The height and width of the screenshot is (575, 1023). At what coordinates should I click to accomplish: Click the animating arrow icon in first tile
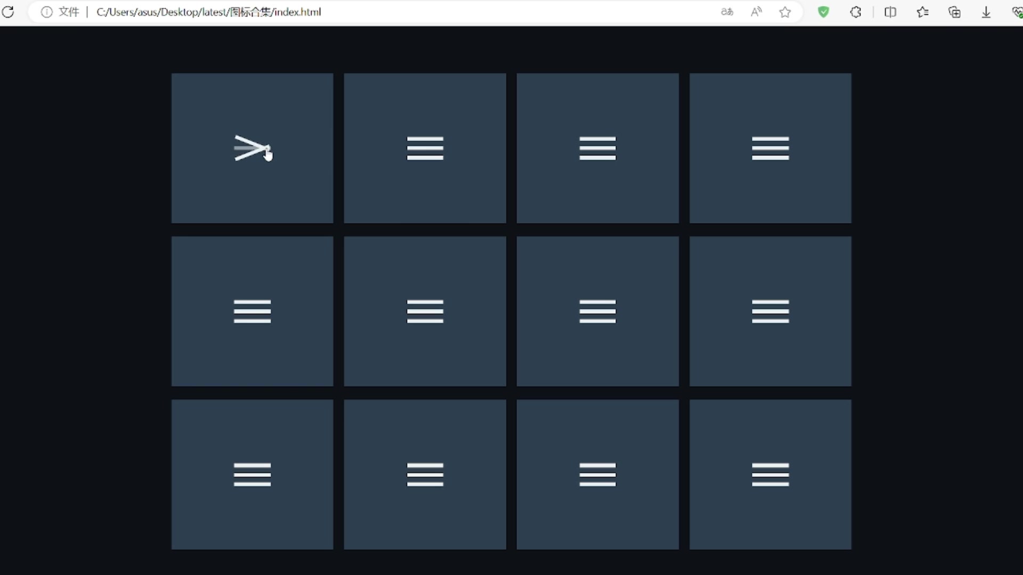[x=252, y=148]
